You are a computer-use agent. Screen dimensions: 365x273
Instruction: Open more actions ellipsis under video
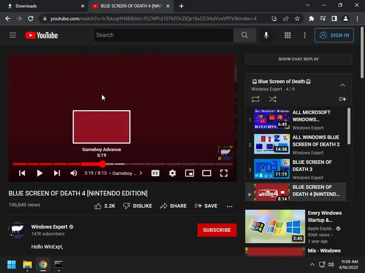230,206
